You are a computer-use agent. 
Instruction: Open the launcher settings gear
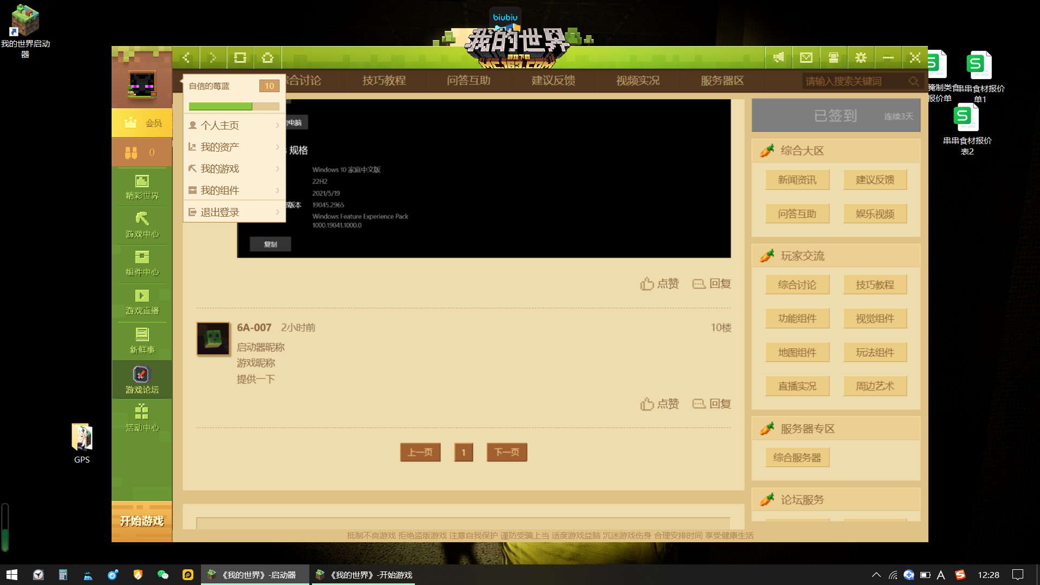coord(861,57)
